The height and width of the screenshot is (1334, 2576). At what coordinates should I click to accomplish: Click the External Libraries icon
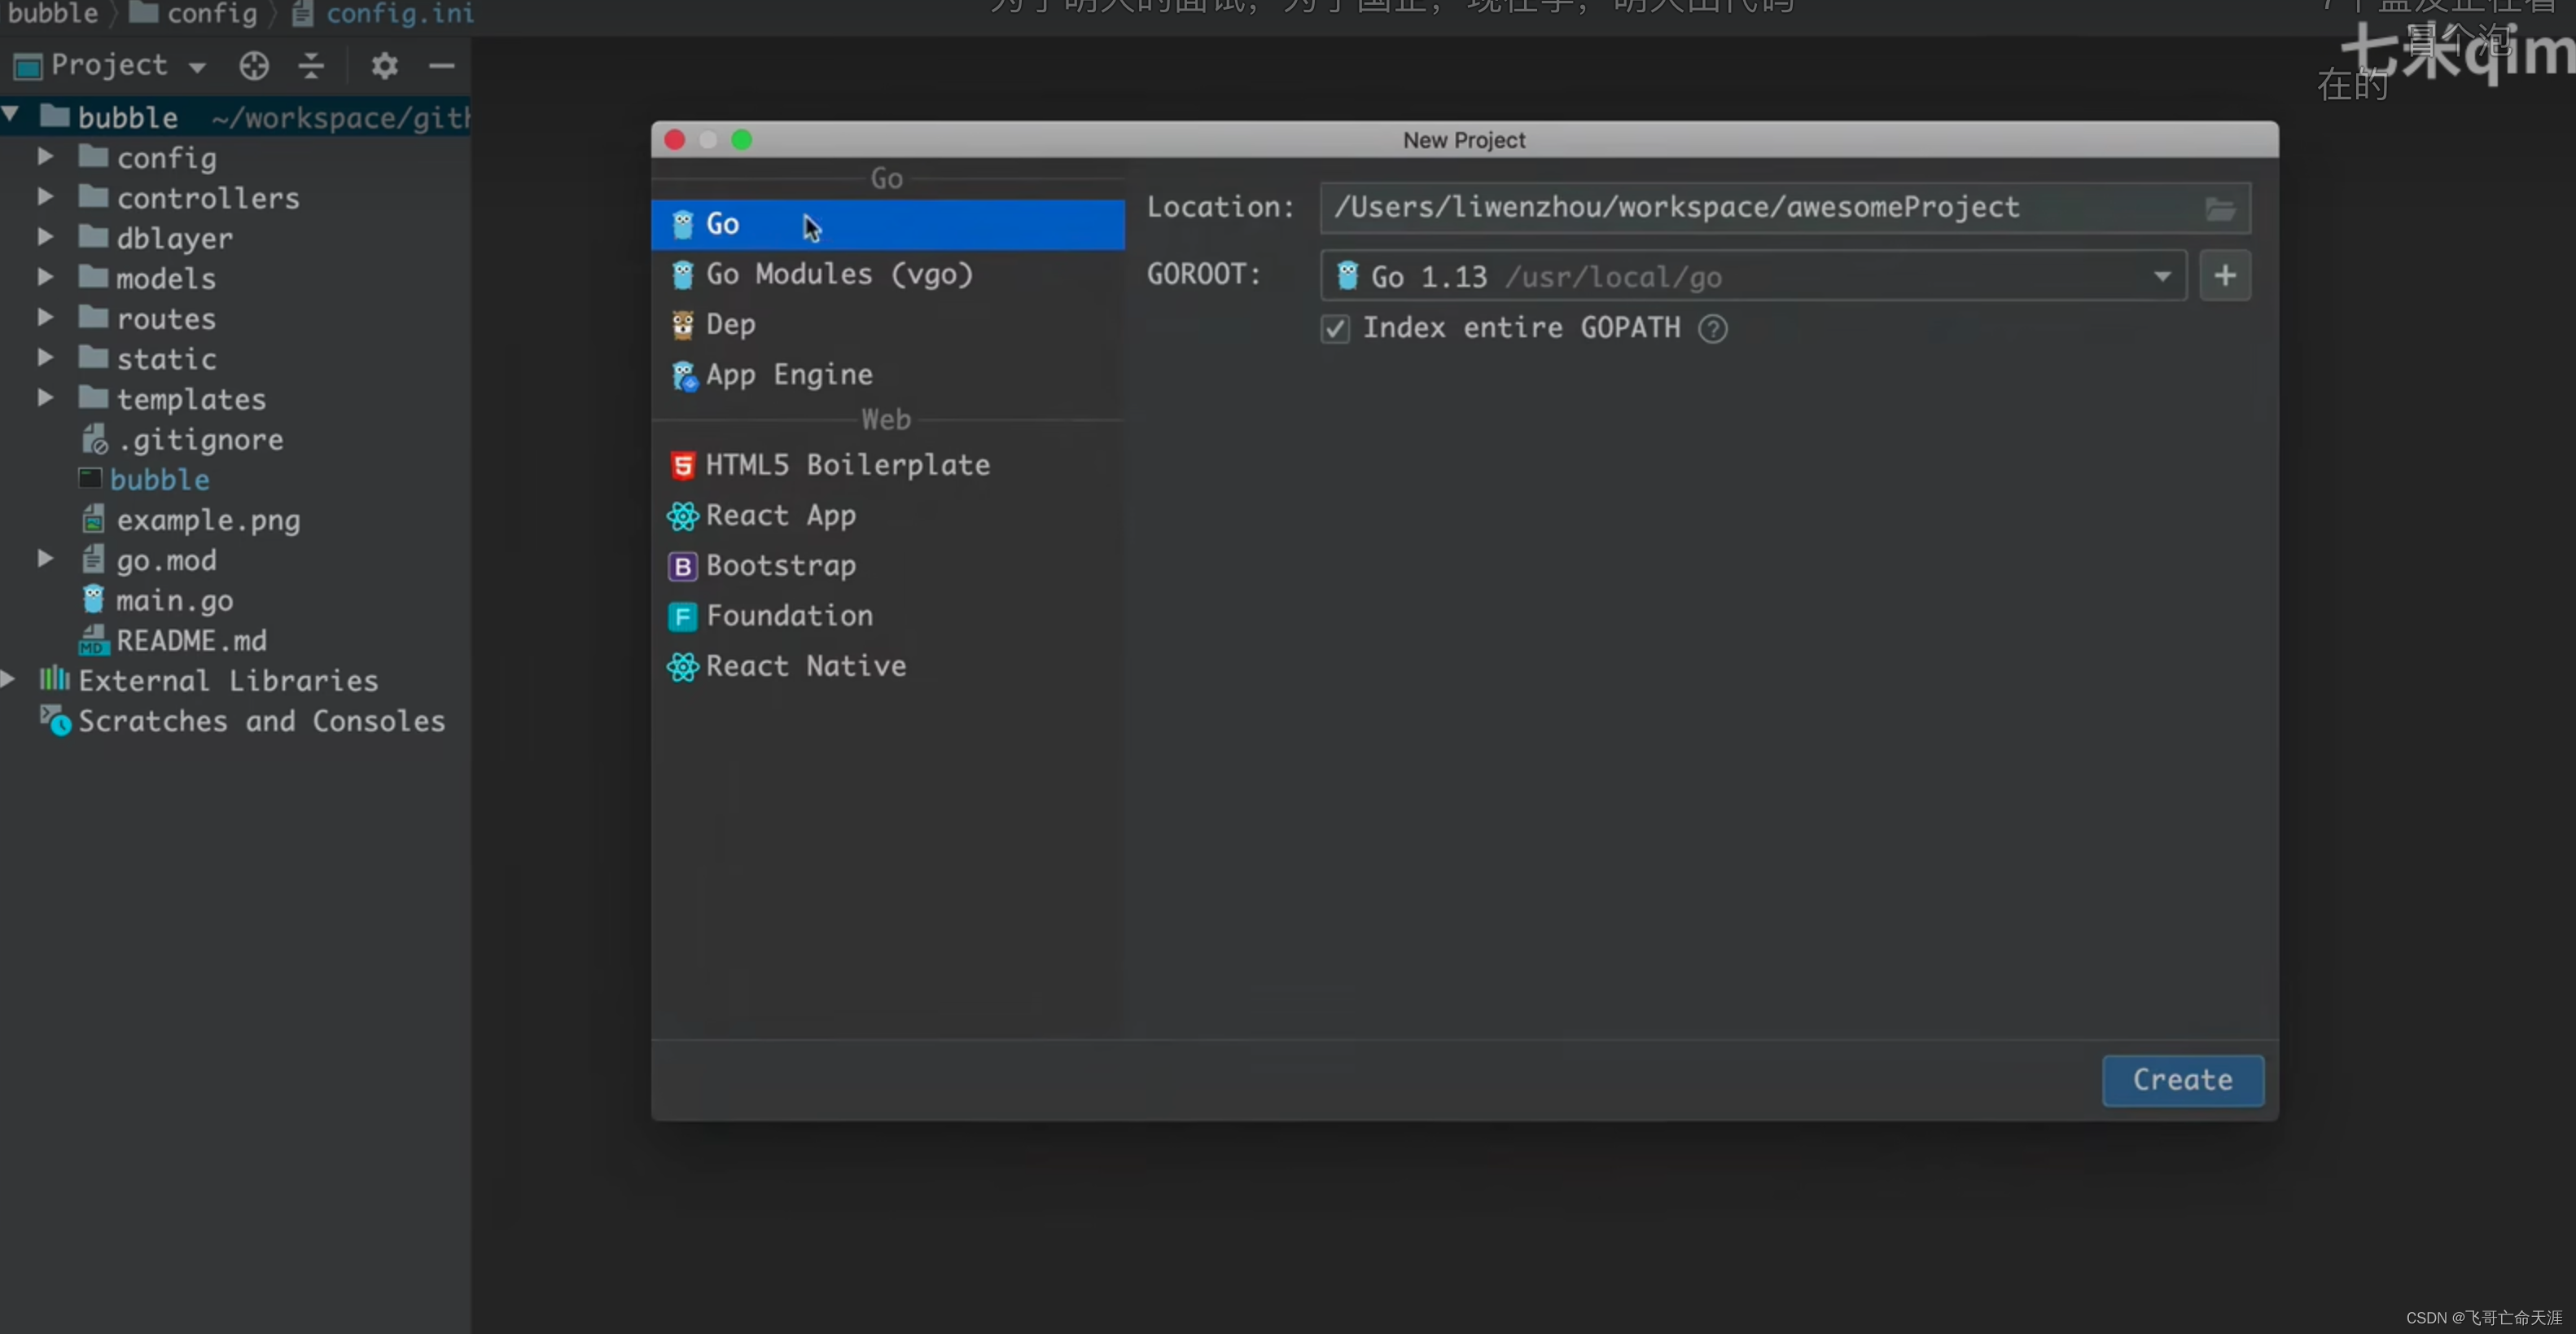(x=54, y=679)
